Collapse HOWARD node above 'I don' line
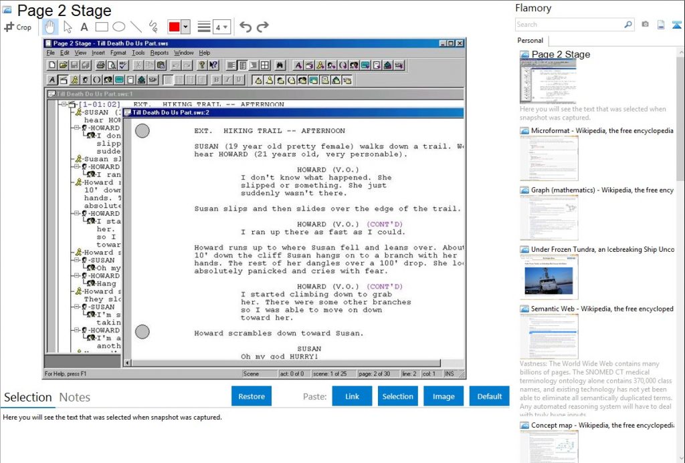The height and width of the screenshot is (463, 685). (x=77, y=128)
